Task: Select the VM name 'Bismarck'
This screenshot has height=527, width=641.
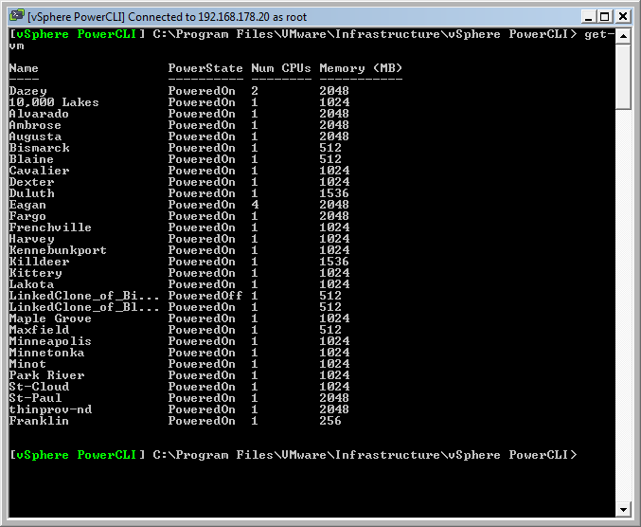Action: (x=39, y=148)
